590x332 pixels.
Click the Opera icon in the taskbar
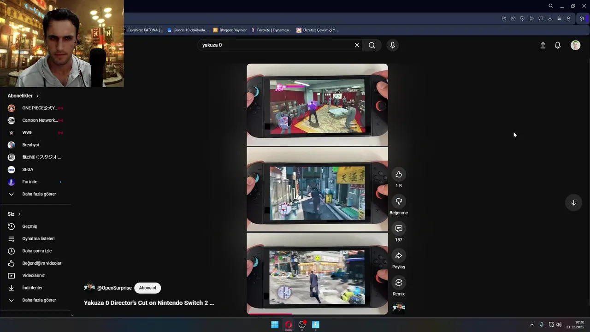(289, 325)
